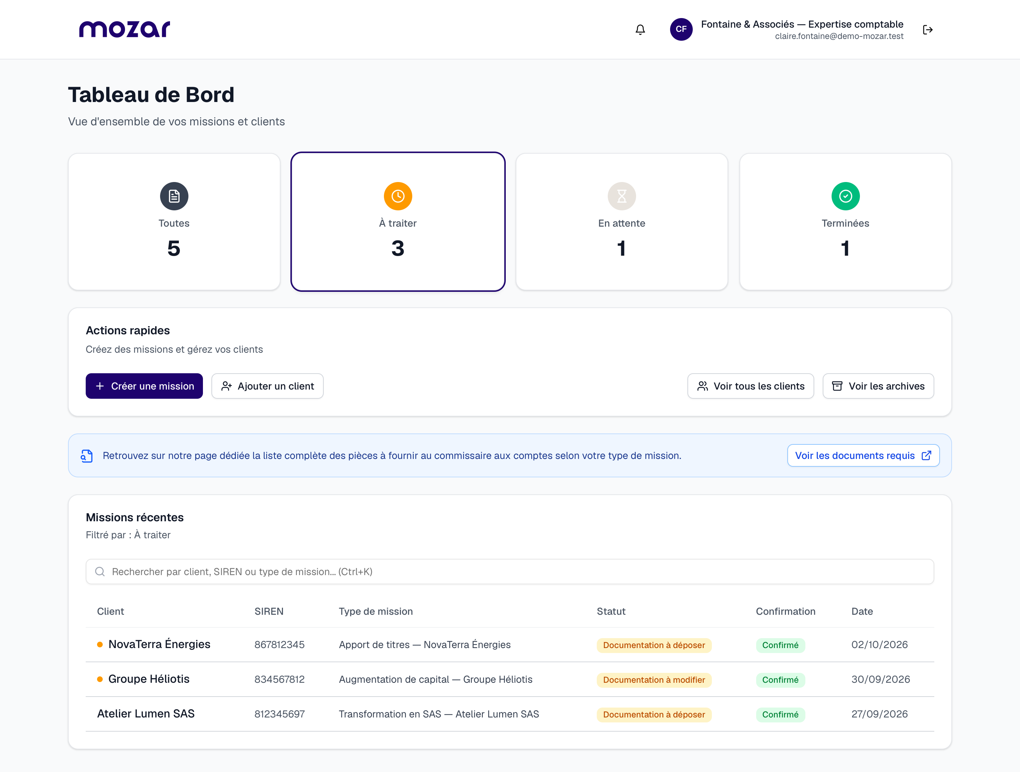Focus the mission search field
Image resolution: width=1020 pixels, height=772 pixels.
(x=510, y=572)
